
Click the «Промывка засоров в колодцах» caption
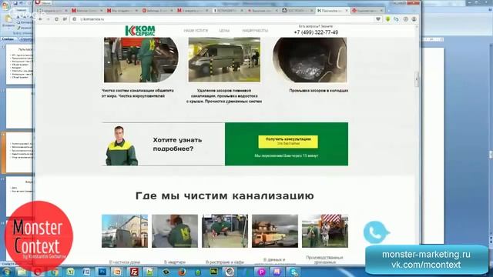(318, 91)
